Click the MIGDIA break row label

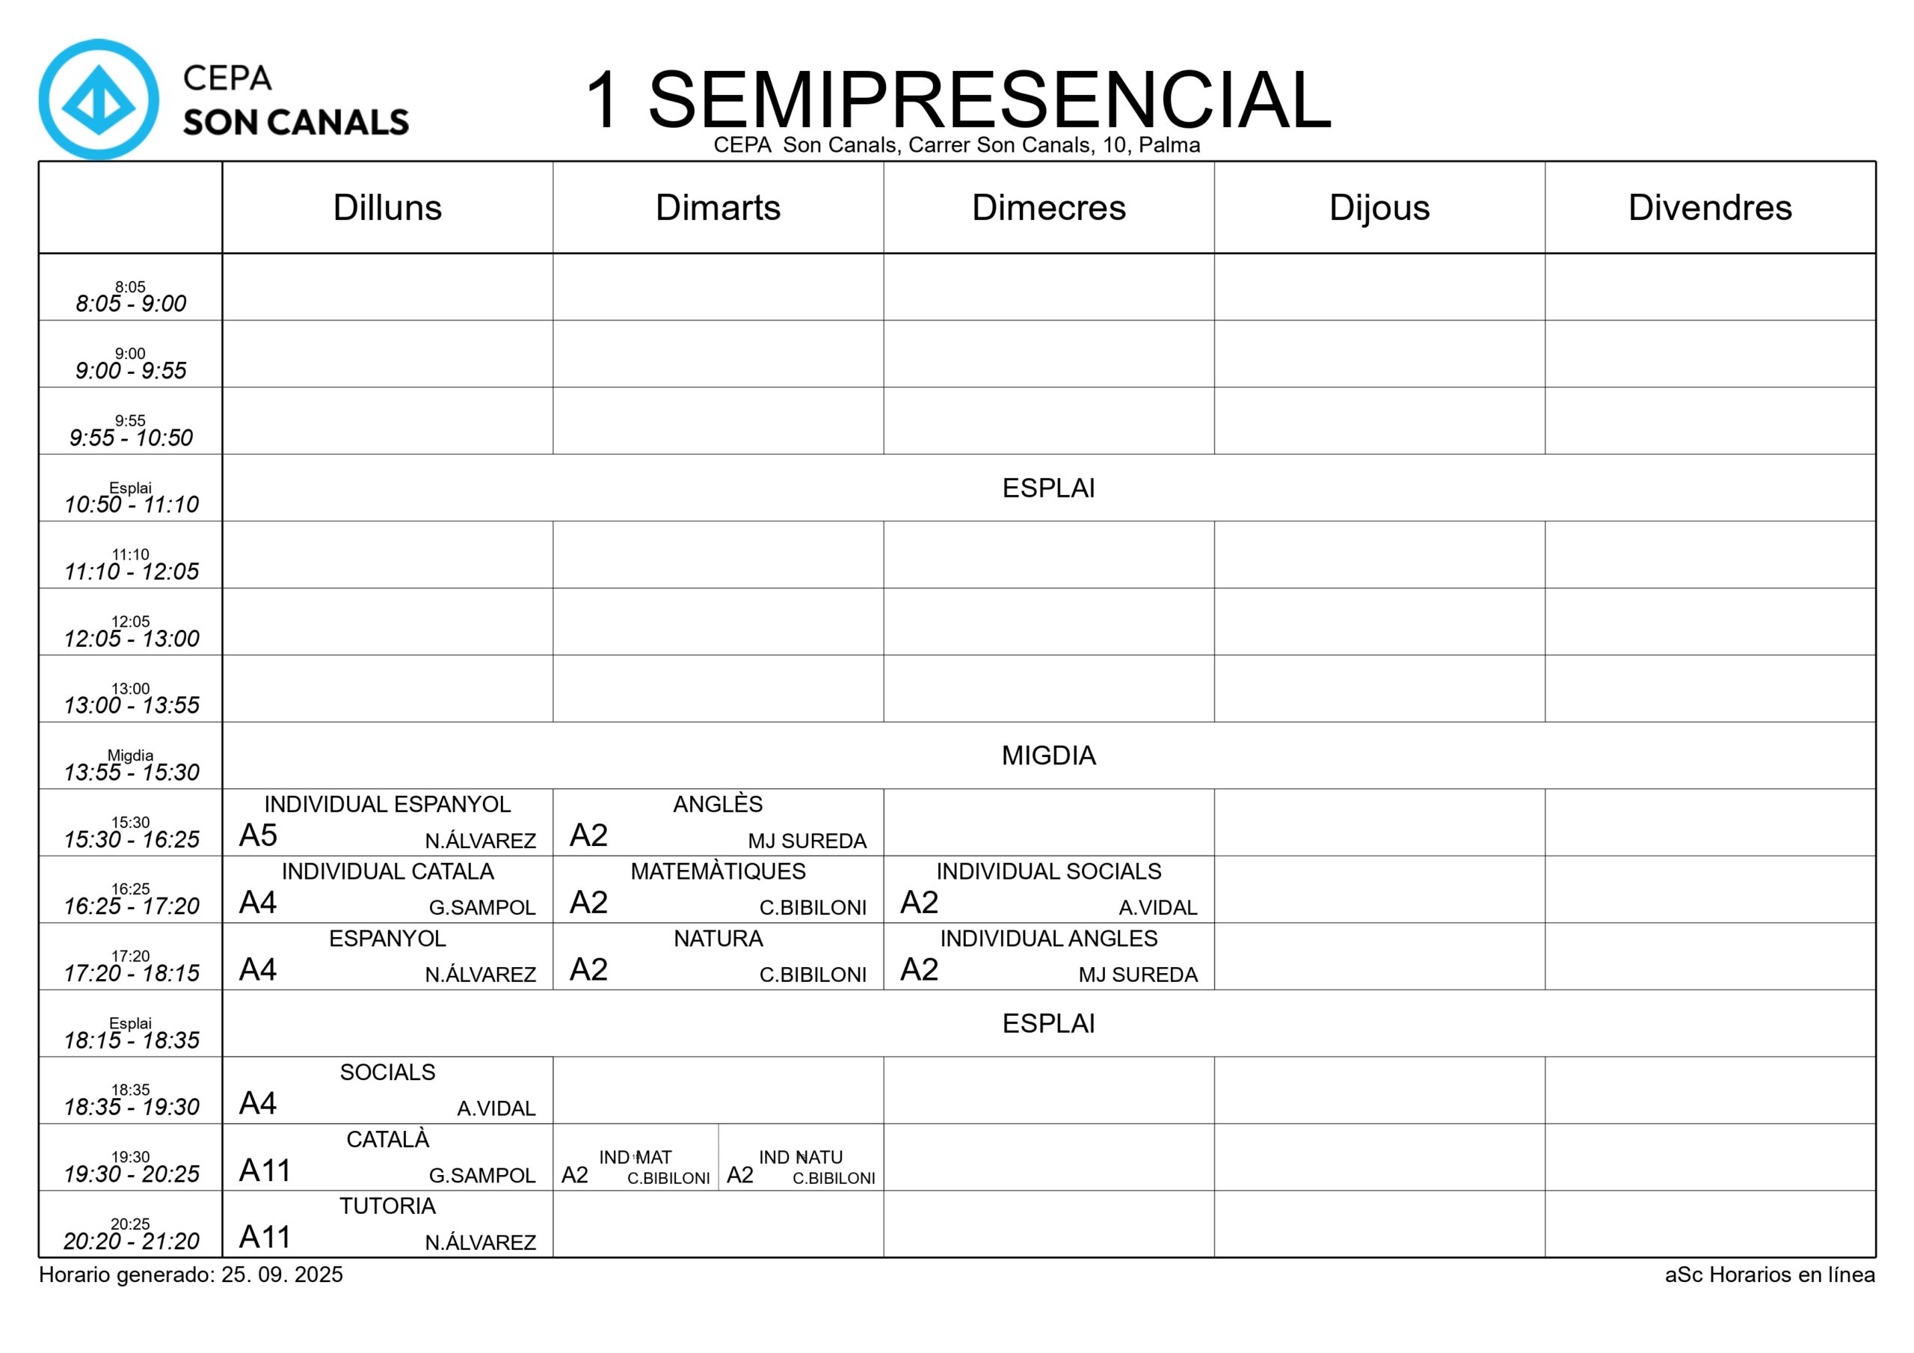1048,755
